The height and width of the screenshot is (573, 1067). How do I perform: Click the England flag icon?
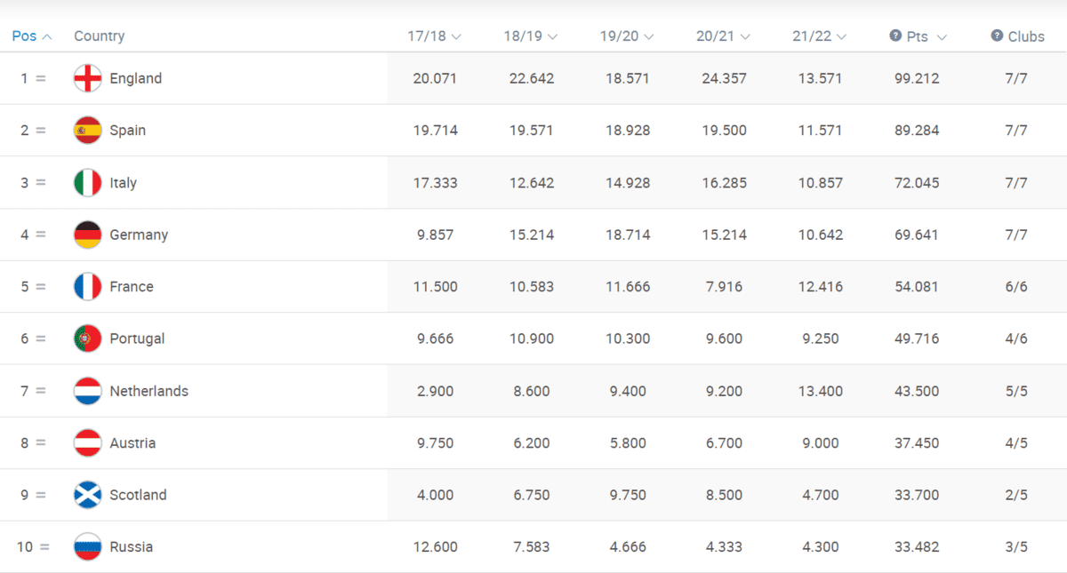[87, 78]
